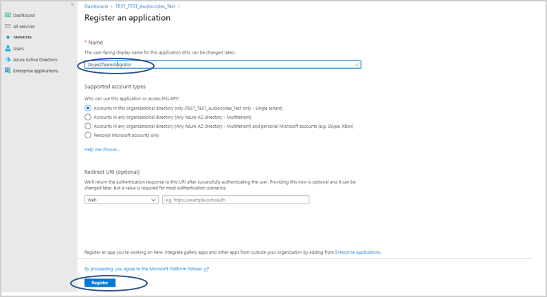The width and height of the screenshot is (547, 297).
Task: Click the Users person icon
Action: point(8,48)
